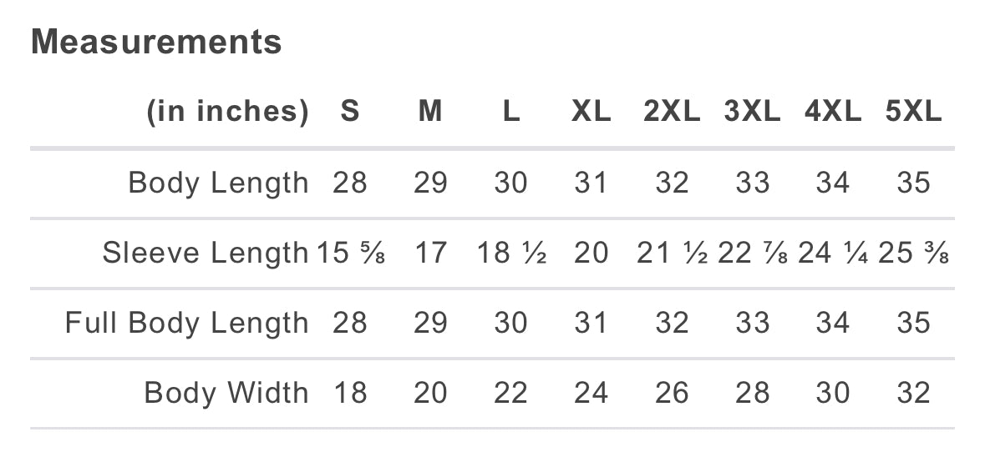Select the XL size column header

[592, 112]
